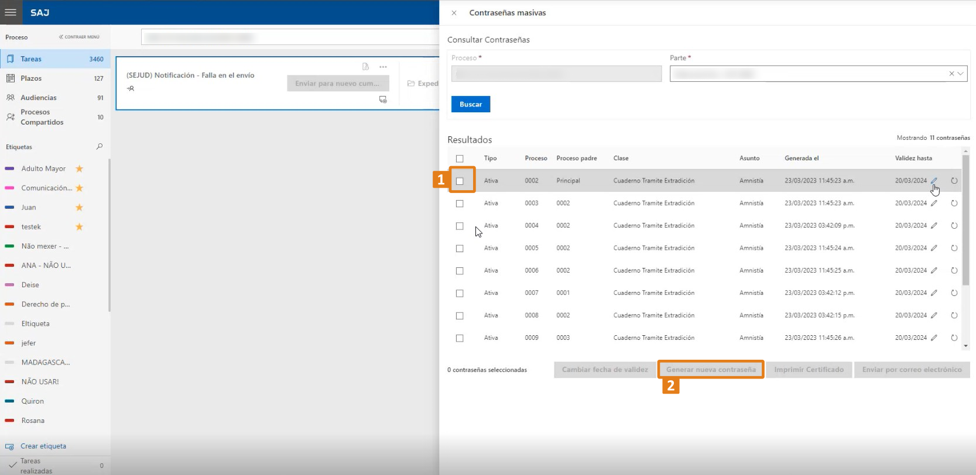
Task: Open the hamburger main menu
Action: point(11,12)
